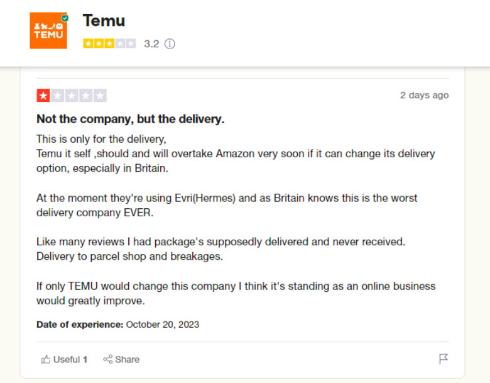Click the last grey star under Temu

click(x=131, y=44)
